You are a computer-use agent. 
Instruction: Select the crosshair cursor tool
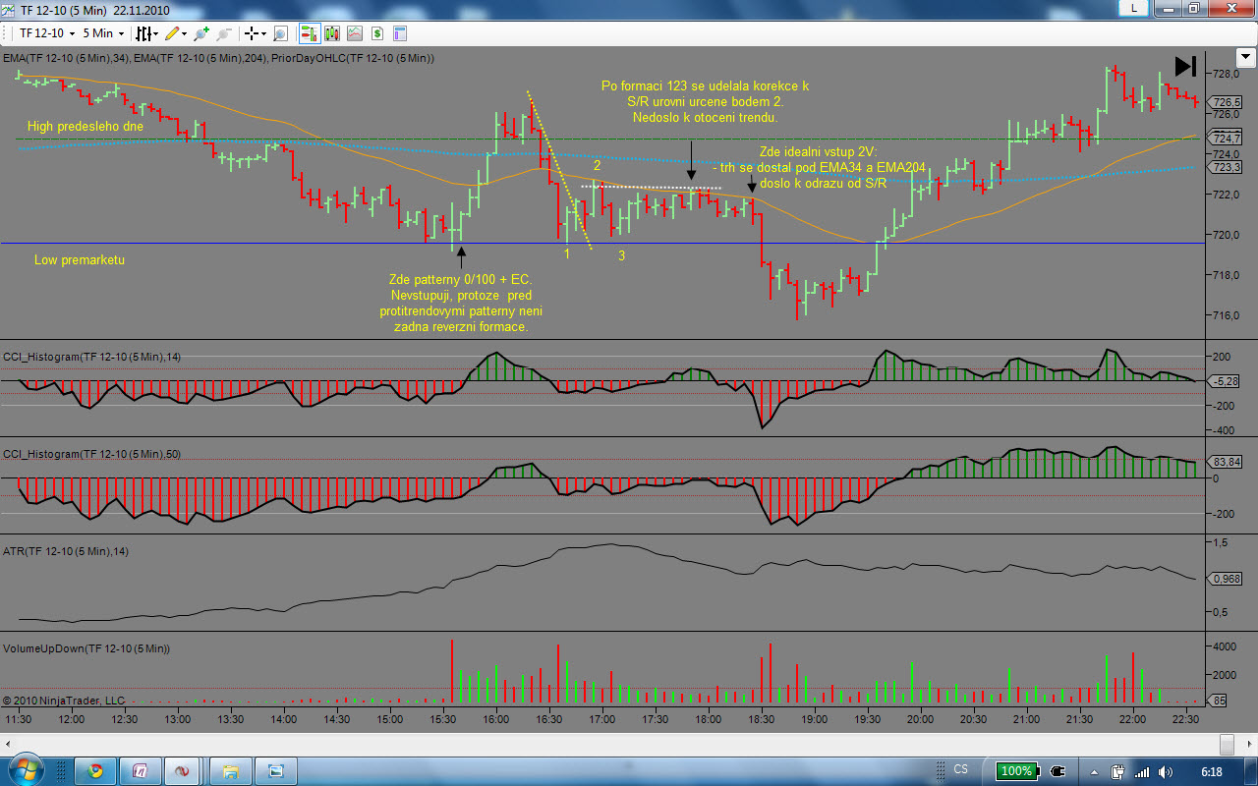point(253,33)
